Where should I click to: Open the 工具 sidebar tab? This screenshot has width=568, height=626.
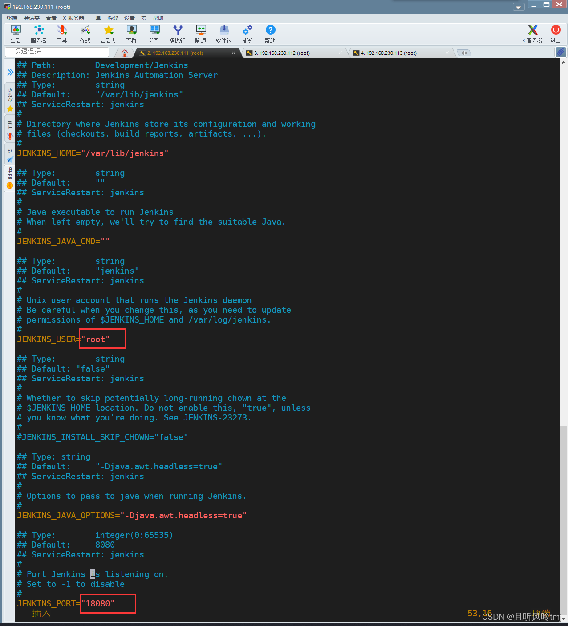tap(10, 129)
